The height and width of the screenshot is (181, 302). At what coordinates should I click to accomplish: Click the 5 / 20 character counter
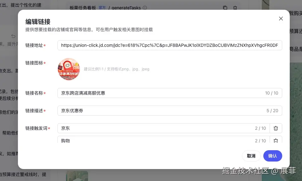tap(272, 111)
